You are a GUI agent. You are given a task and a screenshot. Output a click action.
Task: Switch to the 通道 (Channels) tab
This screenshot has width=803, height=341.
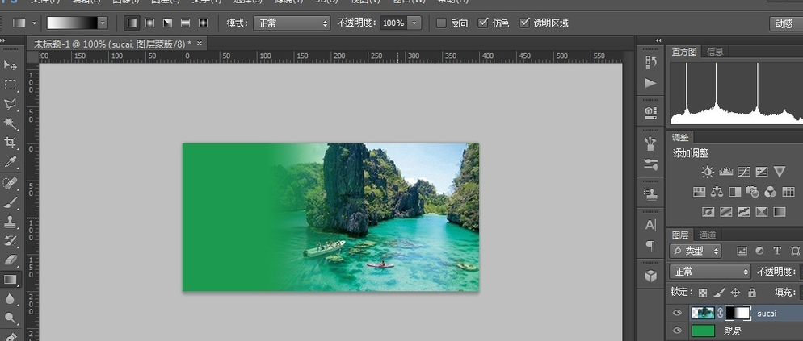point(707,235)
